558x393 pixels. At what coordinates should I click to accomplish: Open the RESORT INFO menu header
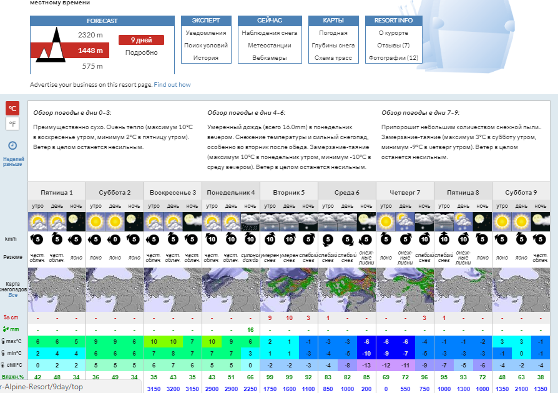[394, 21]
